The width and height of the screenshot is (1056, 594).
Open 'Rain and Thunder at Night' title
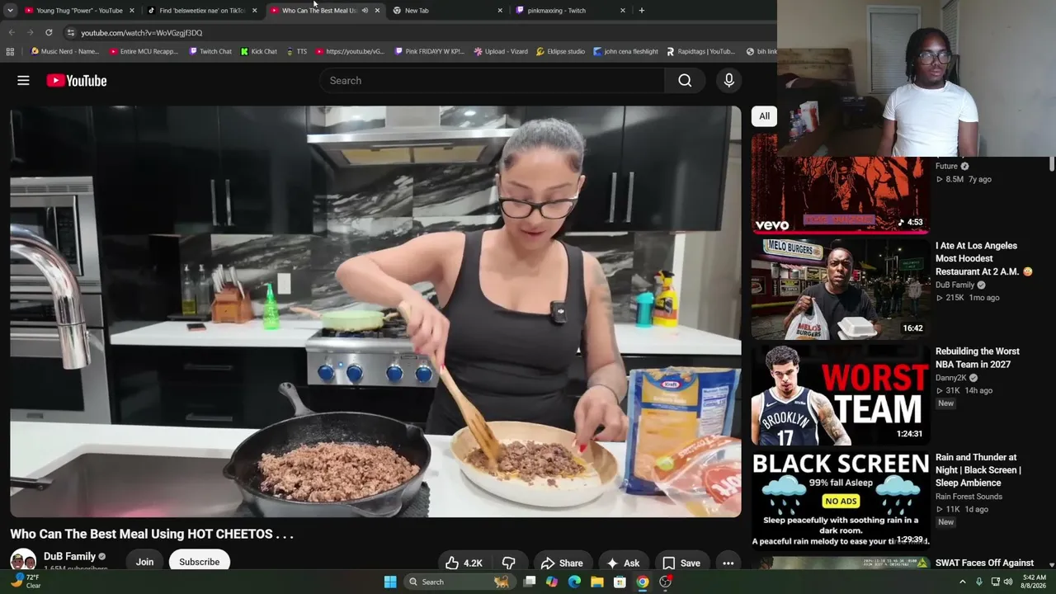tap(978, 470)
